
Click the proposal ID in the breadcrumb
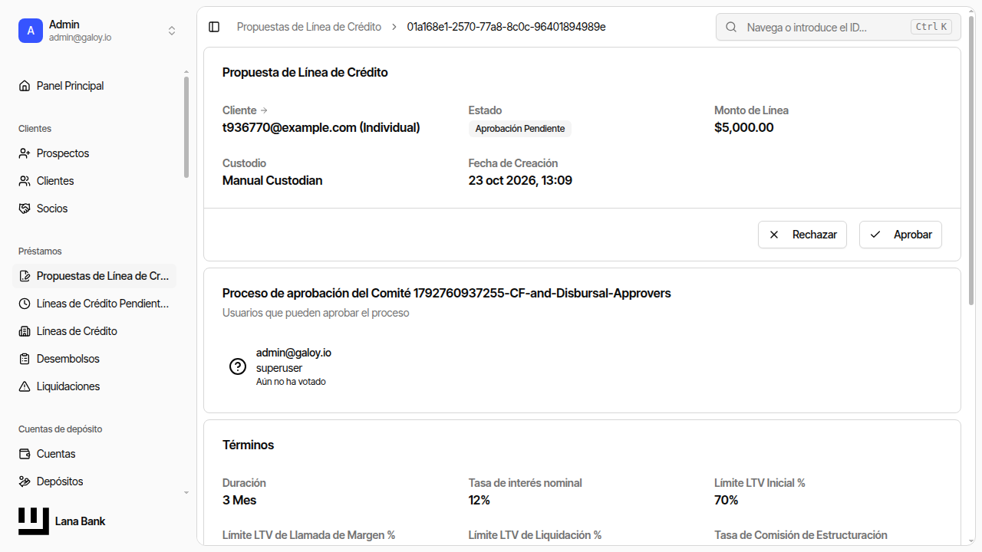pos(506,27)
